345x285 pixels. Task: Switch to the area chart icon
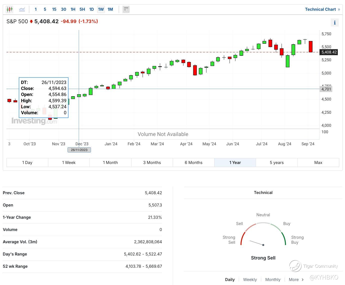22,9
